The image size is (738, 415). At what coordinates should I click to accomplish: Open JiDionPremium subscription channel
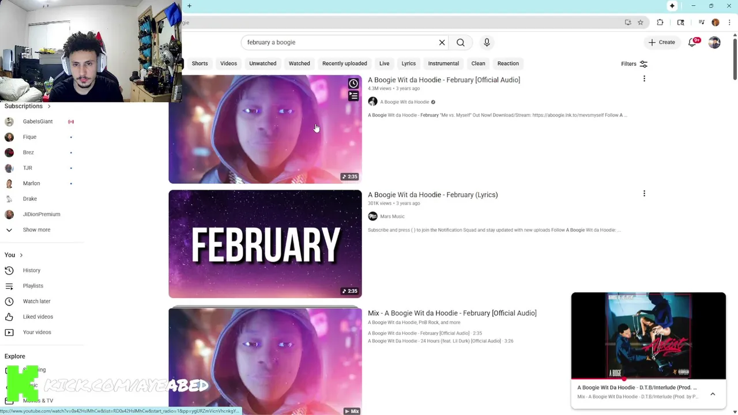[x=40, y=214]
